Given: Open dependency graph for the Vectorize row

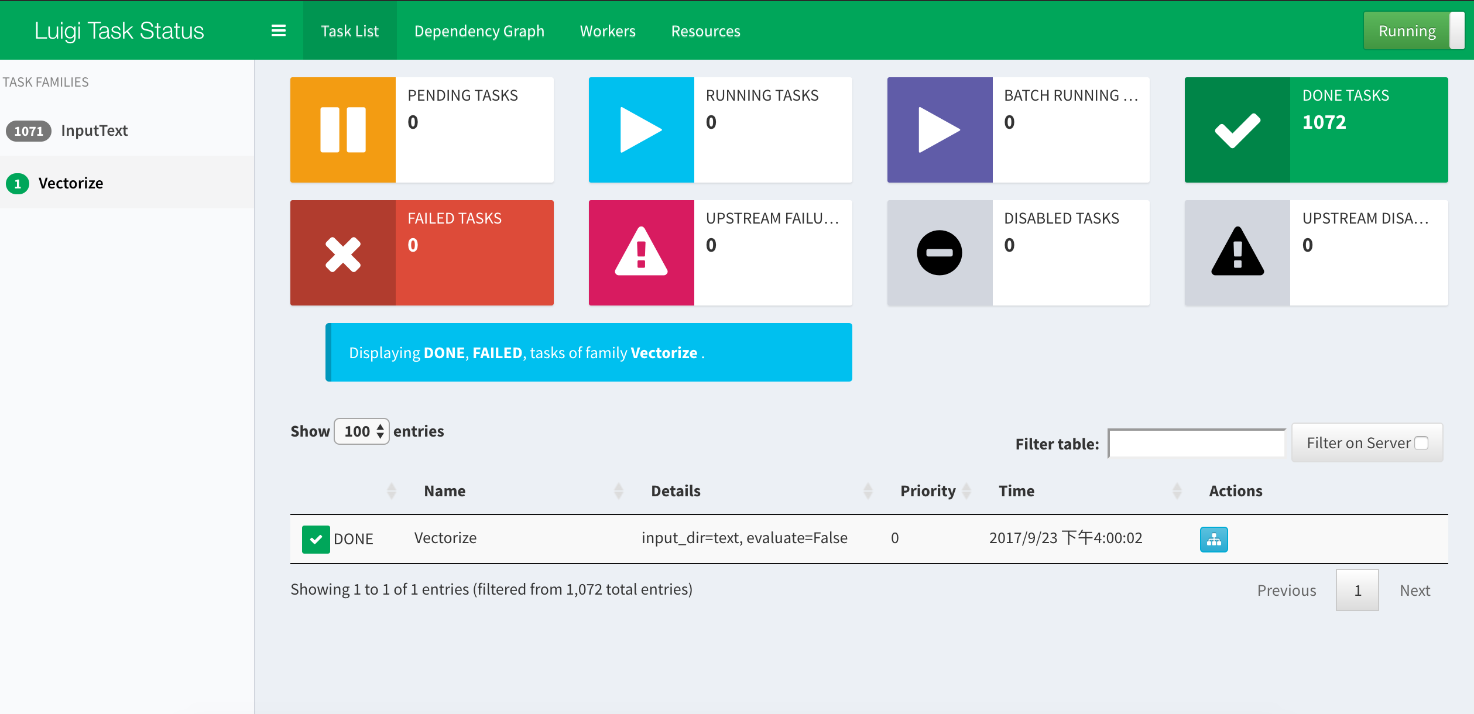Looking at the screenshot, I should coord(1214,539).
